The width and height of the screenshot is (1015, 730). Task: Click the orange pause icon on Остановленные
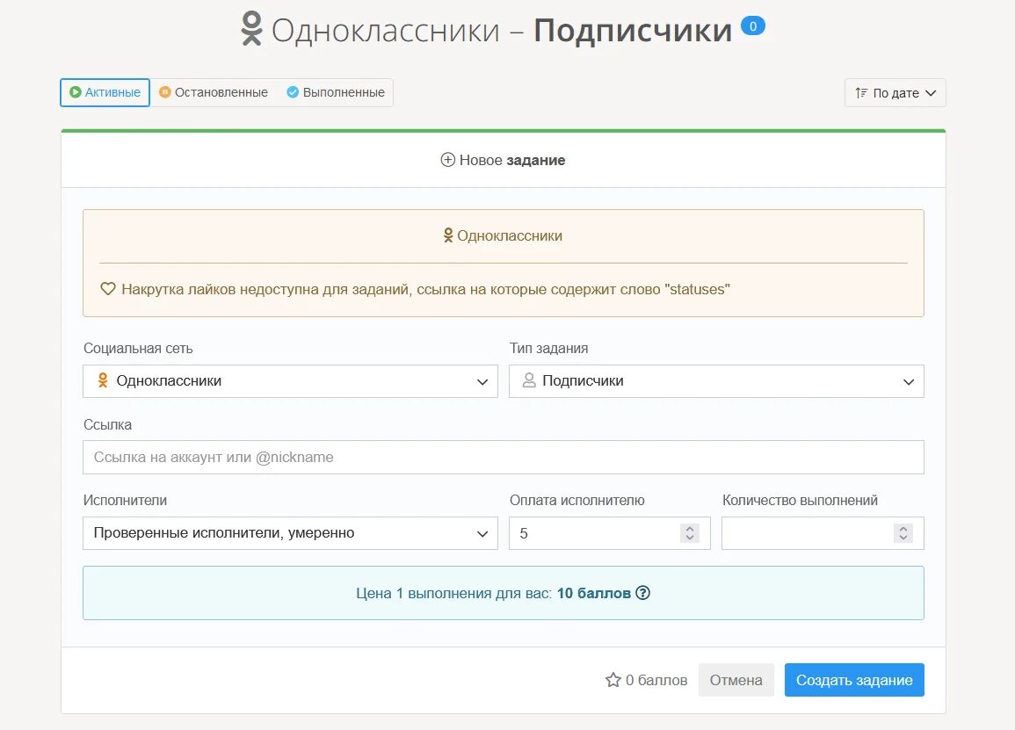[165, 92]
